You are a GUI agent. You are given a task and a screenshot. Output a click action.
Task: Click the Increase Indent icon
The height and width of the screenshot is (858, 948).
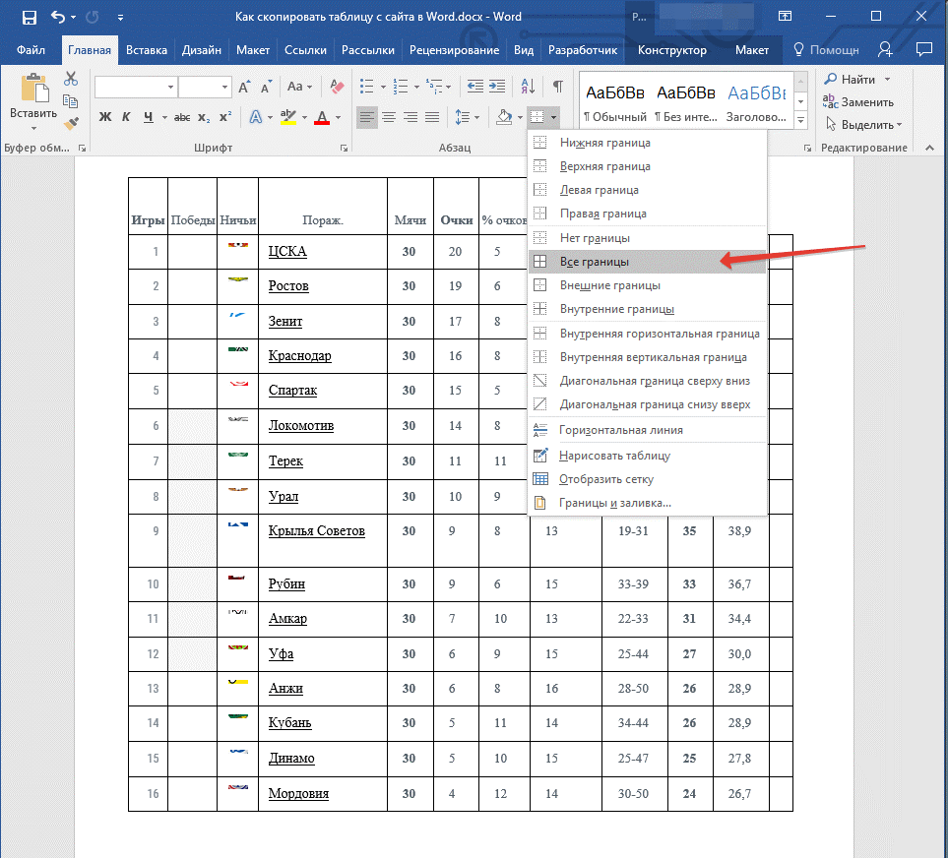(x=498, y=88)
